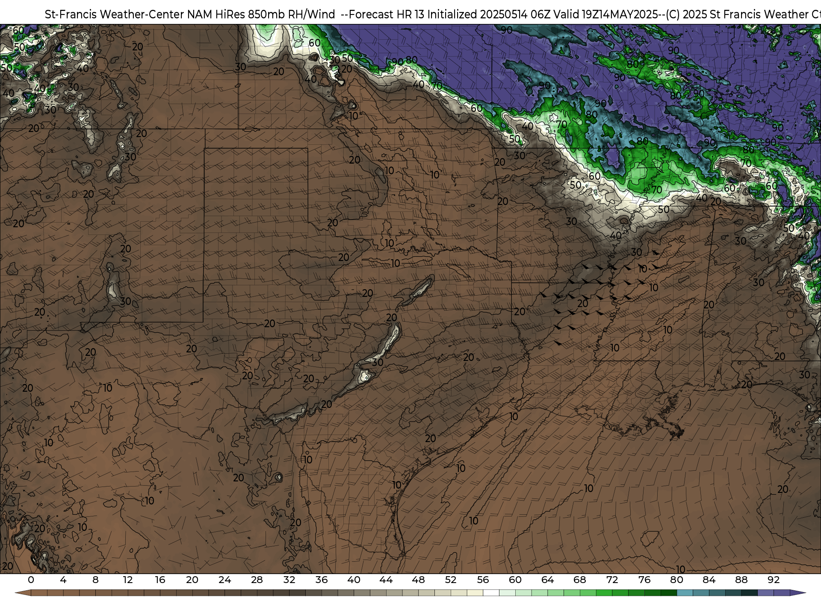Click the color bar label '92'
Screen dimensions: 821x598
point(774,580)
